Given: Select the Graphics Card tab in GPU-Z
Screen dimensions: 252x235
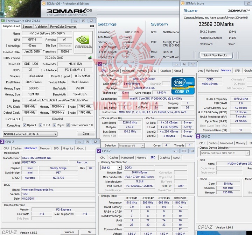Looking at the screenshot, I should click(12, 26).
